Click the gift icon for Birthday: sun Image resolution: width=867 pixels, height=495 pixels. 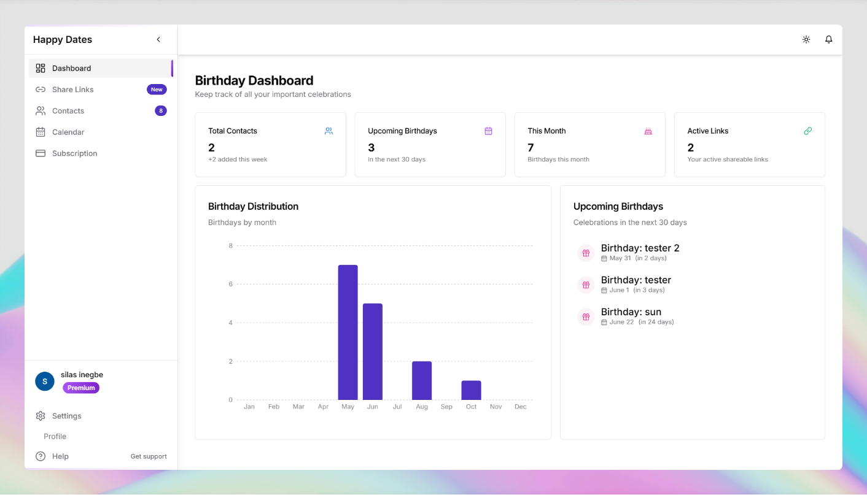586,317
